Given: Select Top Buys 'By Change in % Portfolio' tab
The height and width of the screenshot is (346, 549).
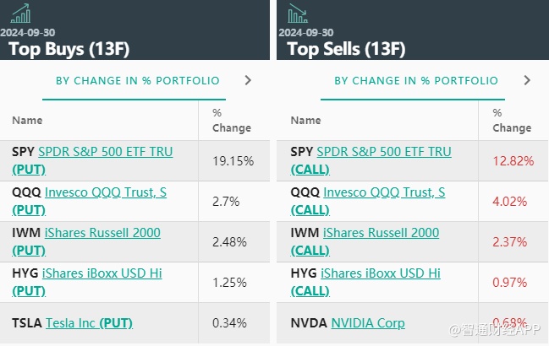Looking at the screenshot, I should [x=137, y=81].
